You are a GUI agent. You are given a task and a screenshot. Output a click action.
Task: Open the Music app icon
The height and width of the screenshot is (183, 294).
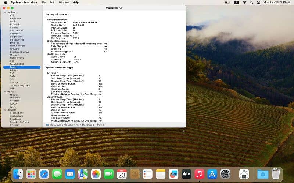pos(199,174)
